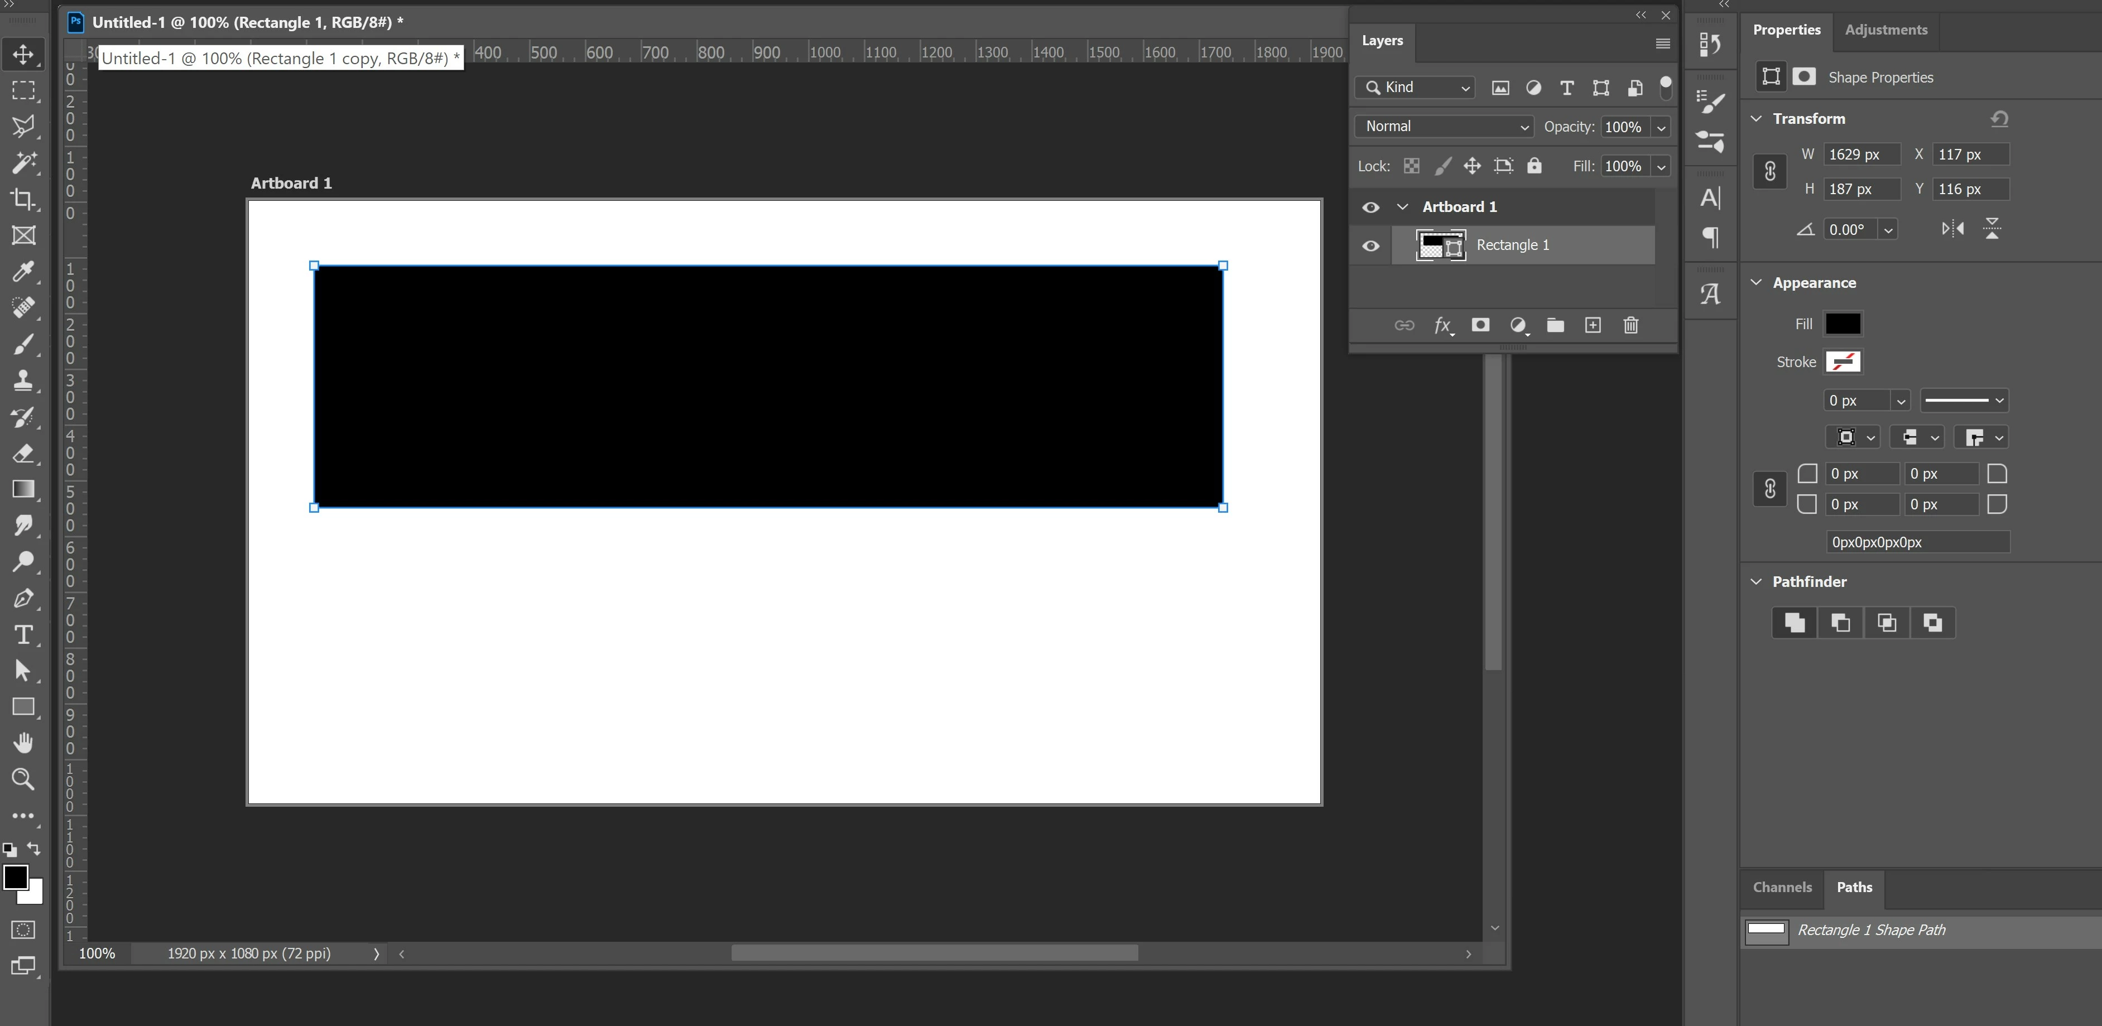Click the Rectangle 1 Shape Path entry
The height and width of the screenshot is (1026, 2102).
[x=1870, y=931]
